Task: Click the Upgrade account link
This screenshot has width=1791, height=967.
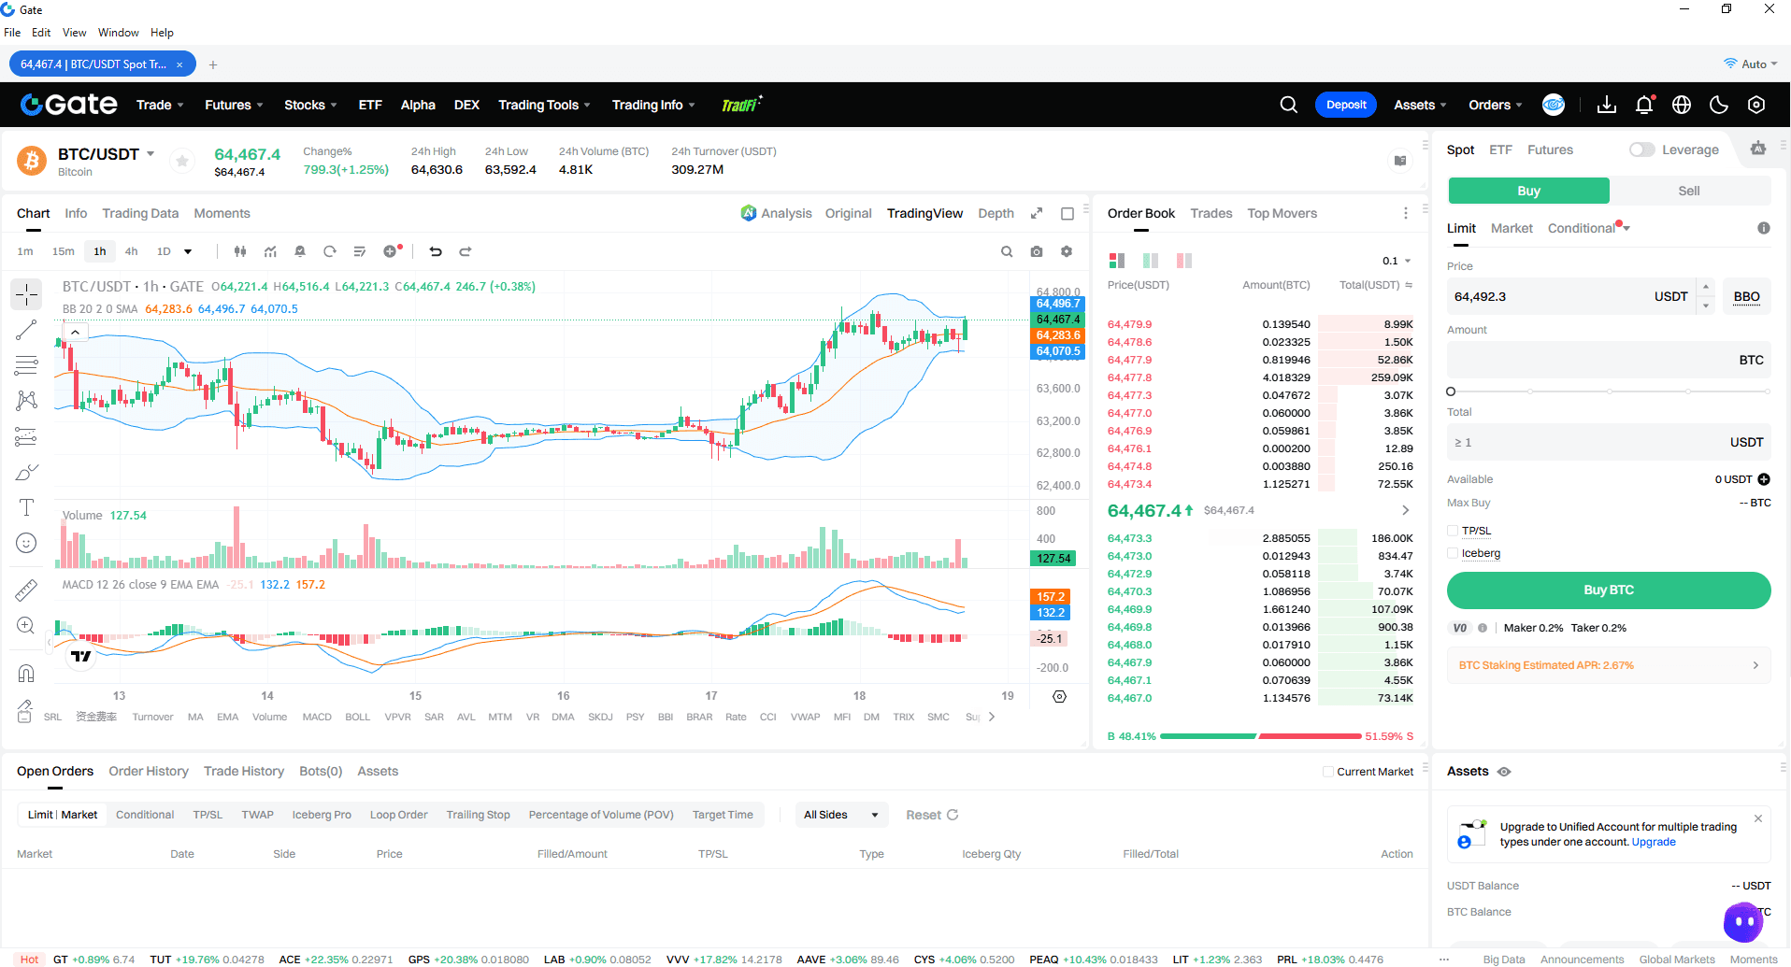Action: (1654, 842)
